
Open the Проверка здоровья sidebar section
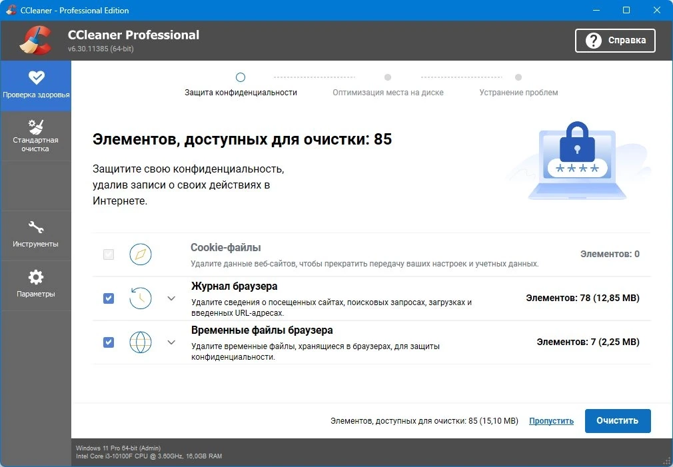[x=35, y=86]
